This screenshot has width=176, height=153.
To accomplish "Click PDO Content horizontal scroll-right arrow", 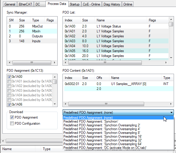I will click(171, 104).
